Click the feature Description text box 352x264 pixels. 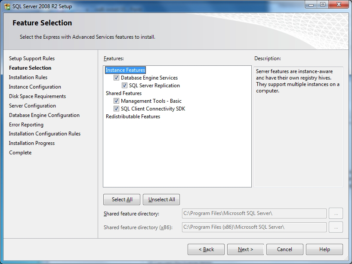298,127
